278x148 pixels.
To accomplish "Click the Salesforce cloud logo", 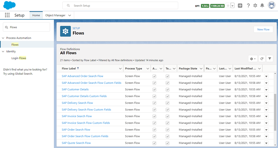I will click(10, 5).
